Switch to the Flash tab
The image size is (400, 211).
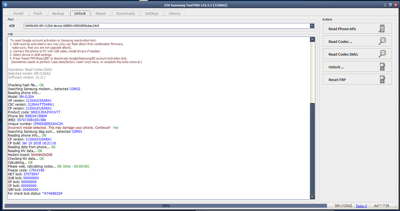pyautogui.click(x=38, y=13)
